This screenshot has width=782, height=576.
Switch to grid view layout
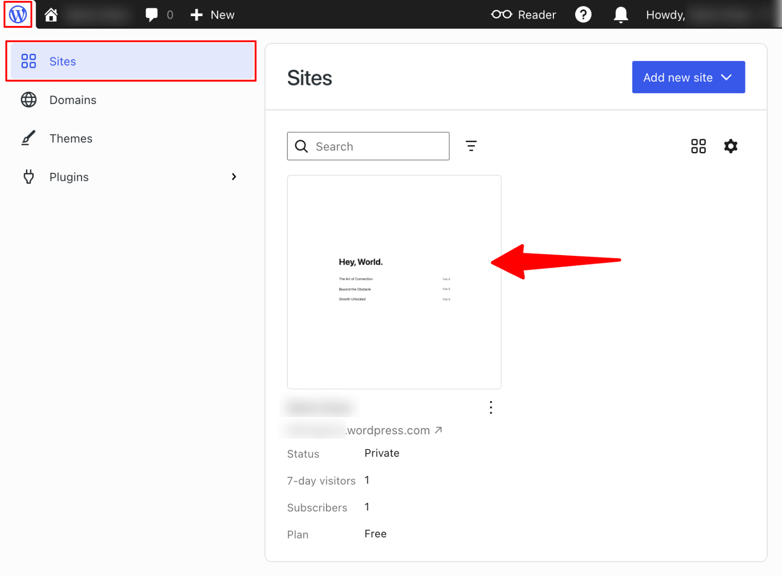coord(698,146)
